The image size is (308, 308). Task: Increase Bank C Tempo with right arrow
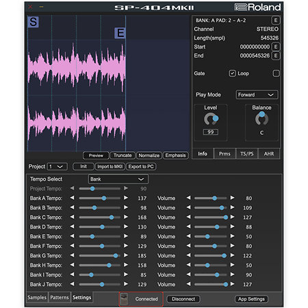[x=126, y=217]
